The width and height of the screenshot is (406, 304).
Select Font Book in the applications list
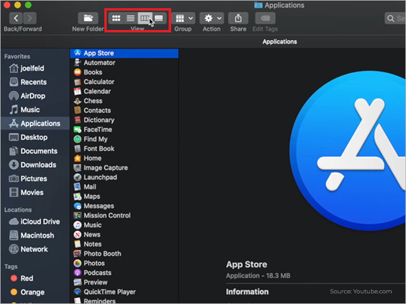pyautogui.click(x=124, y=149)
